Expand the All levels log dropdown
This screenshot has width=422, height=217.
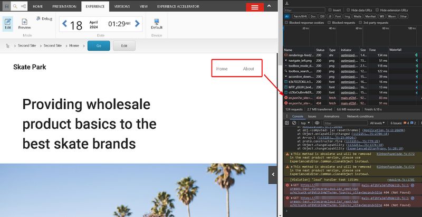[377, 122]
